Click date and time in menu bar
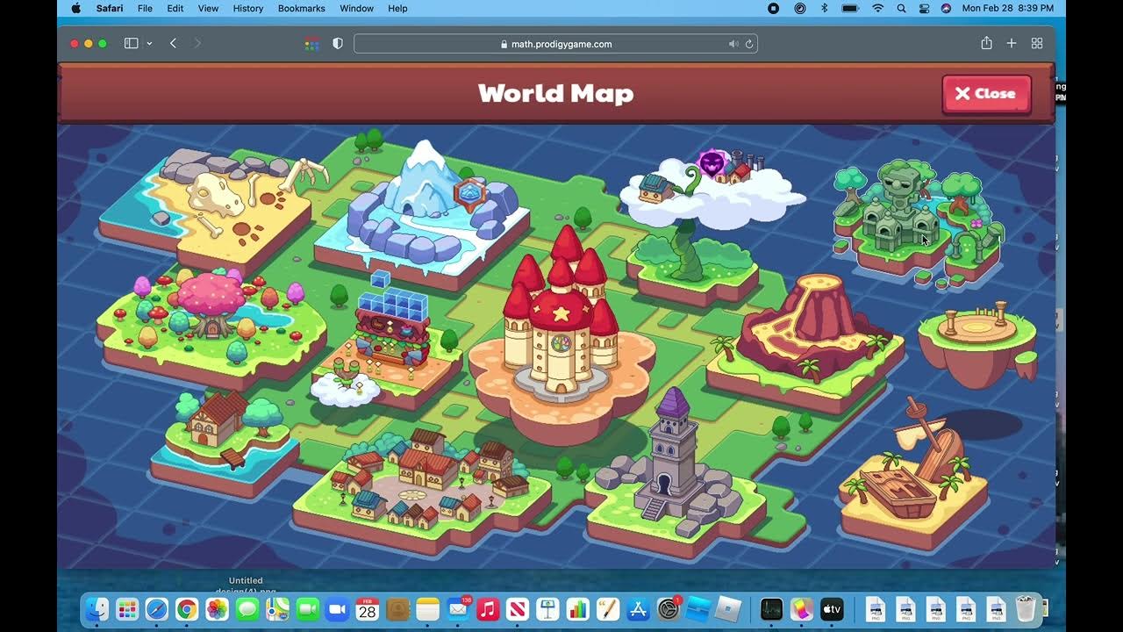The image size is (1123, 632). 1008,8
